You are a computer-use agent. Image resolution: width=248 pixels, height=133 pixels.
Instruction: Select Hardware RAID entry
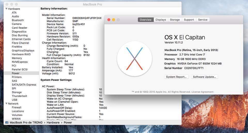coord(21,54)
